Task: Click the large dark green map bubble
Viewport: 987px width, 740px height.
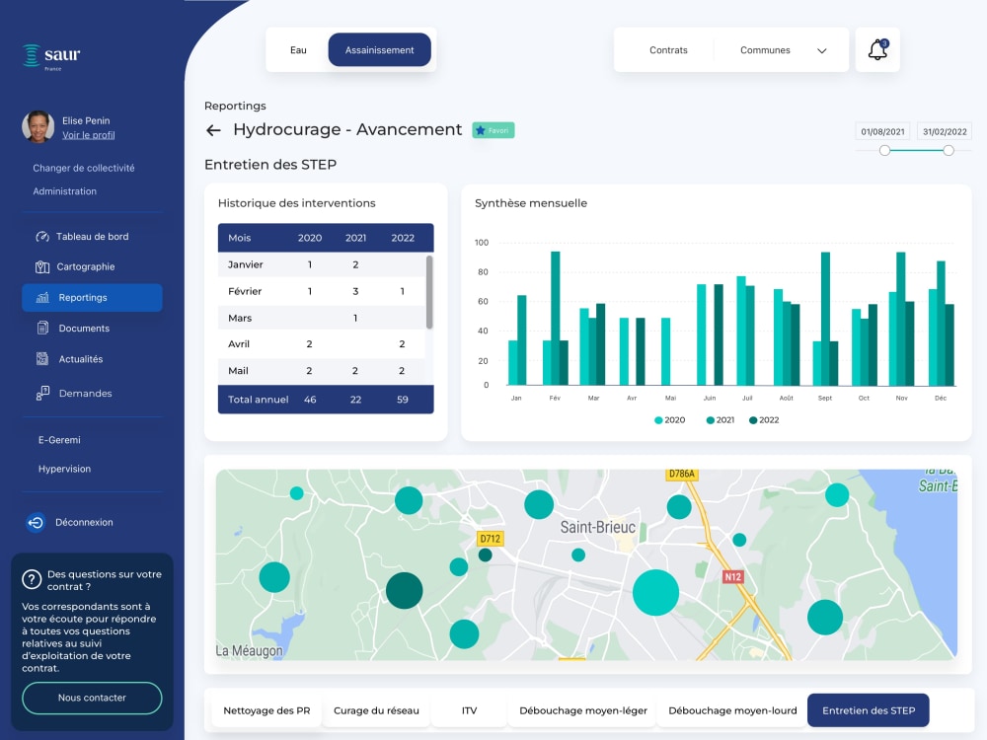Action: point(404,590)
